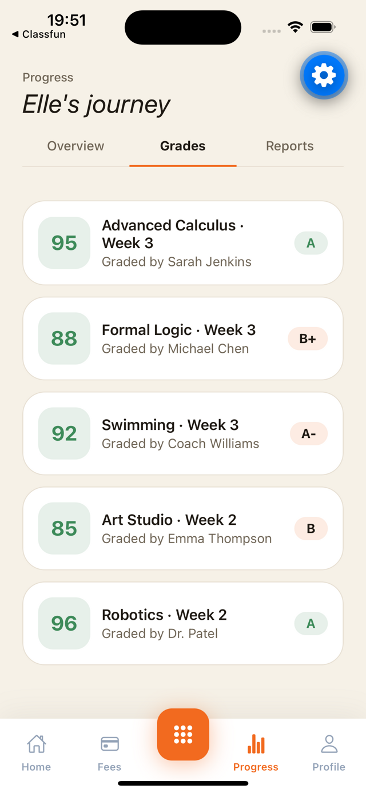Tap the orange grid floating action button
Image resolution: width=366 pixels, height=793 pixels.
click(183, 734)
